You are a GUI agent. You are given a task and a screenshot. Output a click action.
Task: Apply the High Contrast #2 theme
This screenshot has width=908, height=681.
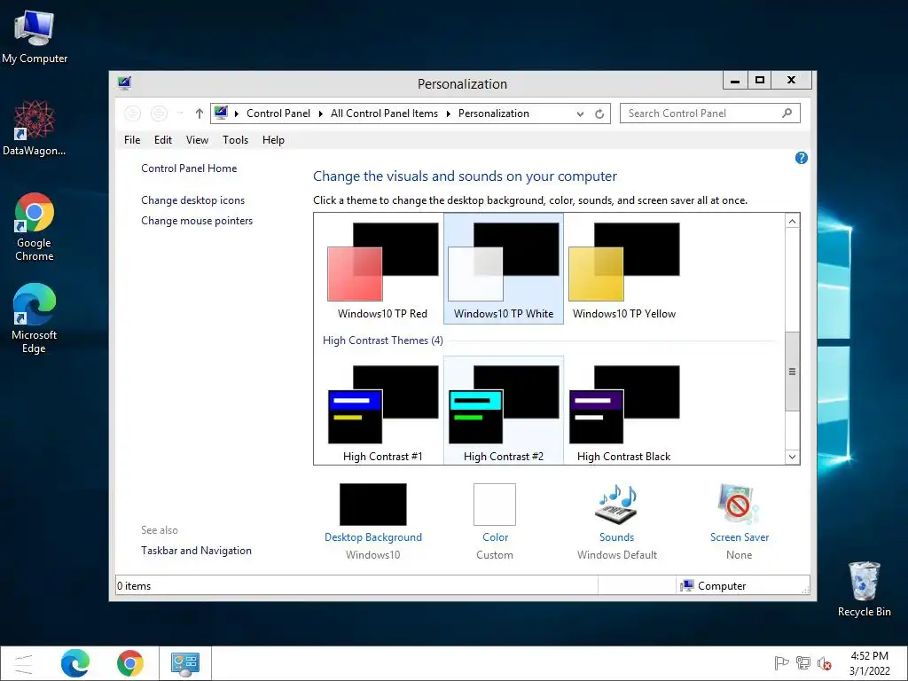tap(504, 412)
